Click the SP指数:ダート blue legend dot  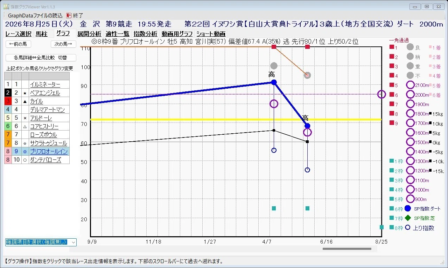coord(408,209)
